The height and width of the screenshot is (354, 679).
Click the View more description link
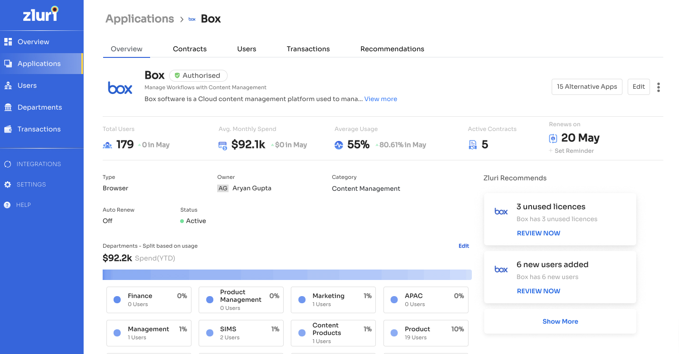[381, 99]
